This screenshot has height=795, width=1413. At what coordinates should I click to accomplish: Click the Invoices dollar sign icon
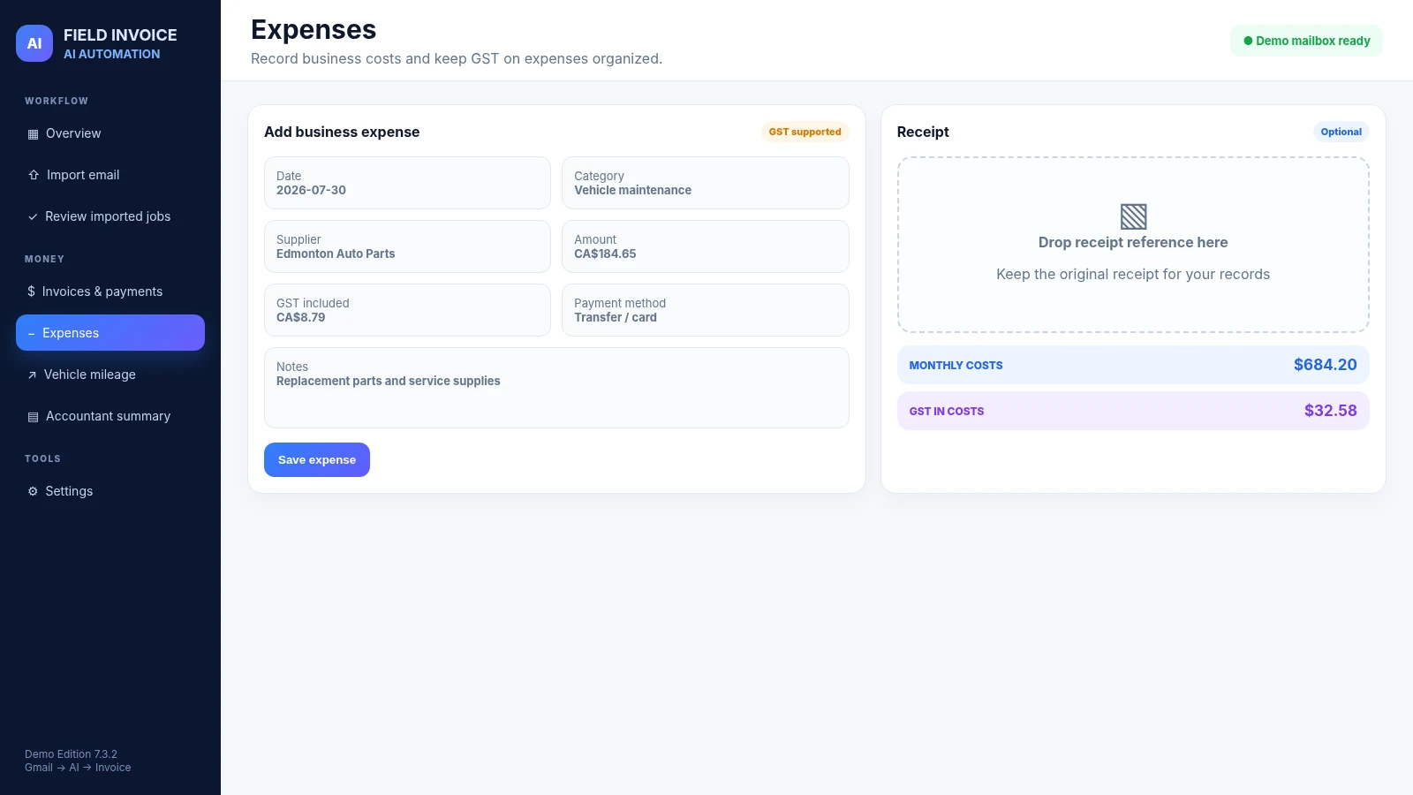pos(32,291)
